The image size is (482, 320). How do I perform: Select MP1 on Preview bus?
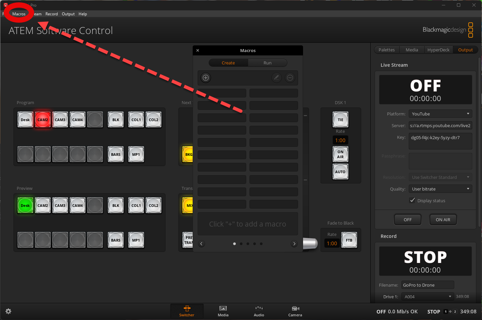click(136, 240)
